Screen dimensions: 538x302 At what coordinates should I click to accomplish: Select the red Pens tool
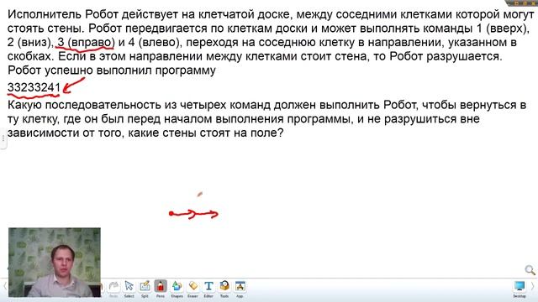click(x=161, y=287)
